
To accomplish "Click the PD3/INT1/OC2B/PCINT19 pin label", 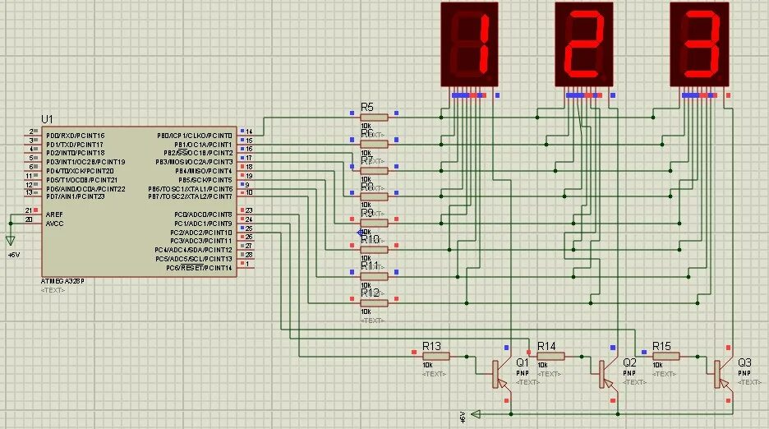I will [x=85, y=161].
